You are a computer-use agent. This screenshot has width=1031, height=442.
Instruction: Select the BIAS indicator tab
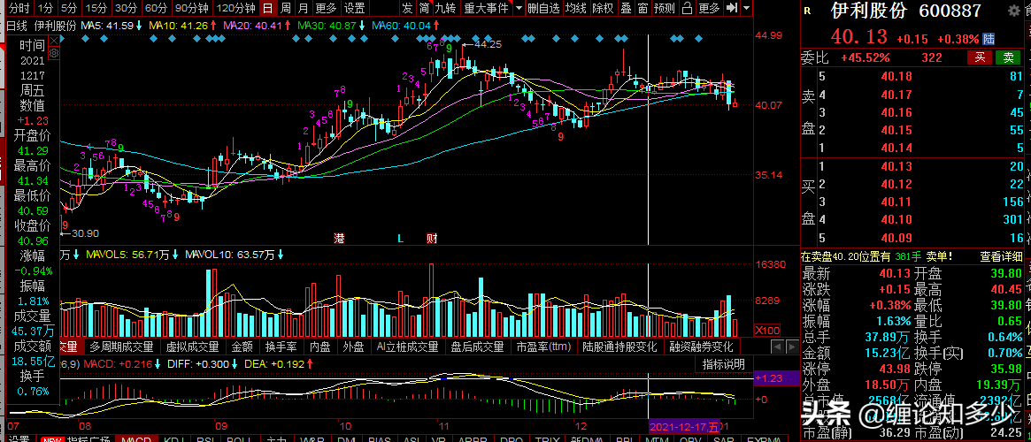click(x=382, y=438)
